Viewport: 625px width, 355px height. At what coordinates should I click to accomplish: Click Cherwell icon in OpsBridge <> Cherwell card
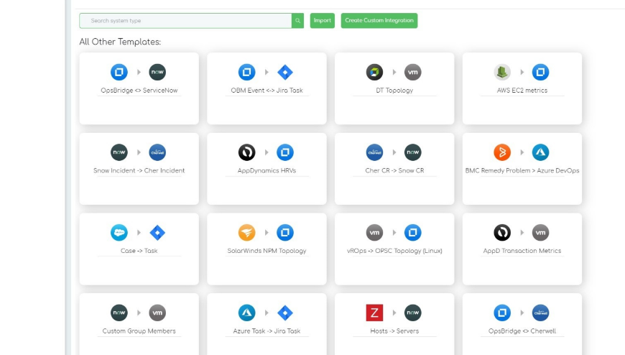pyautogui.click(x=540, y=313)
